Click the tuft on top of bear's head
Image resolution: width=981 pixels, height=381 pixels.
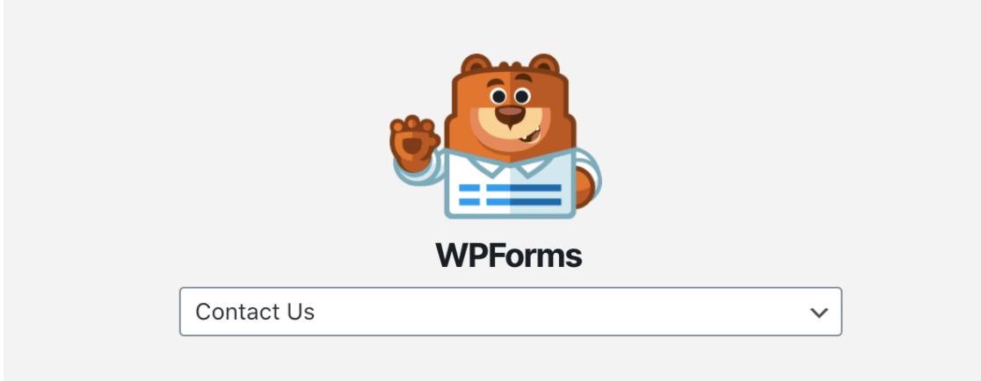tap(510, 64)
